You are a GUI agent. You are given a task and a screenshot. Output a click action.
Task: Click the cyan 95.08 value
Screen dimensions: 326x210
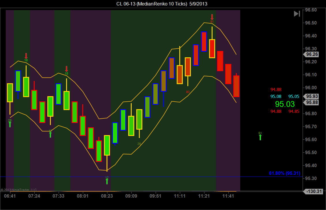coord(276,97)
